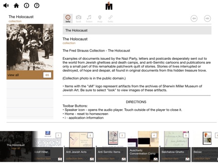
Task: Click the DIRECTIONS heading
Action: (x=136, y=102)
